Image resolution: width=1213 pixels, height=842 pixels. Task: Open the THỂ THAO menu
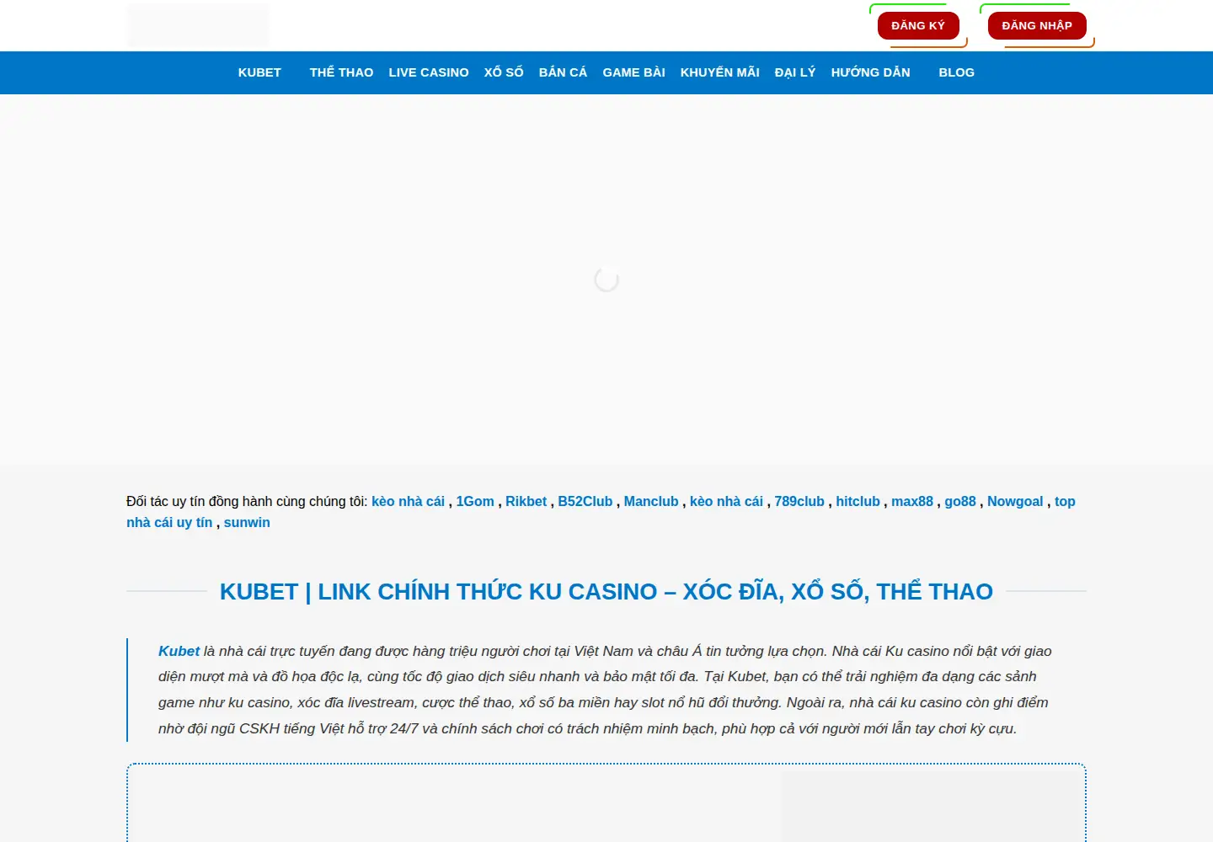coord(341,72)
